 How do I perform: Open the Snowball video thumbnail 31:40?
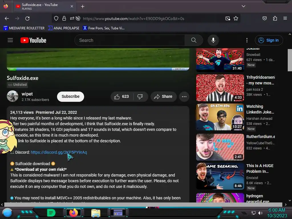pyautogui.click(x=220, y=60)
